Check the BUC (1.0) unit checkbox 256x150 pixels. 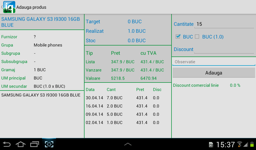point(197,36)
